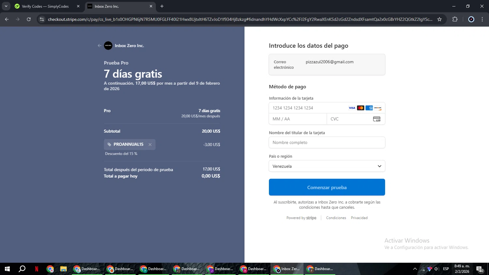
Task: Click the '0,00 US$' total amount
Action: [x=211, y=176]
